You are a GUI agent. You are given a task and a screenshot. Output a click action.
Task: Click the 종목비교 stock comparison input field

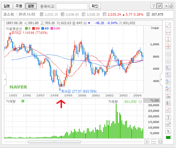pyautogui.click(x=72, y=6)
